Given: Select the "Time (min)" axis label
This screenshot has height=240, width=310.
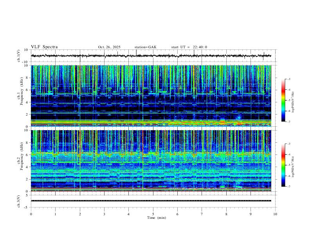Looking at the screenshot, I should pyautogui.click(x=157, y=218).
